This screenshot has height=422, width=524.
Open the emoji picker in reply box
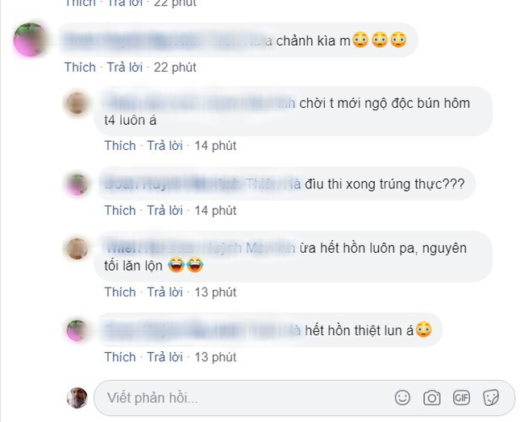click(402, 398)
